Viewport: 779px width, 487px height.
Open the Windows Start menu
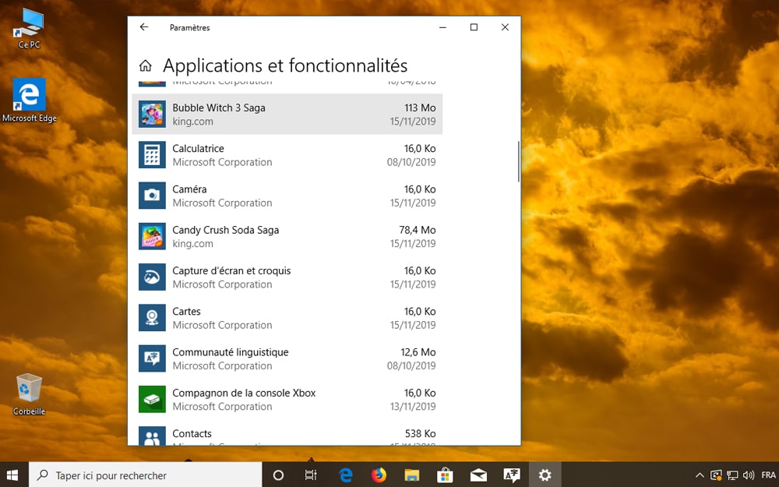point(13,475)
